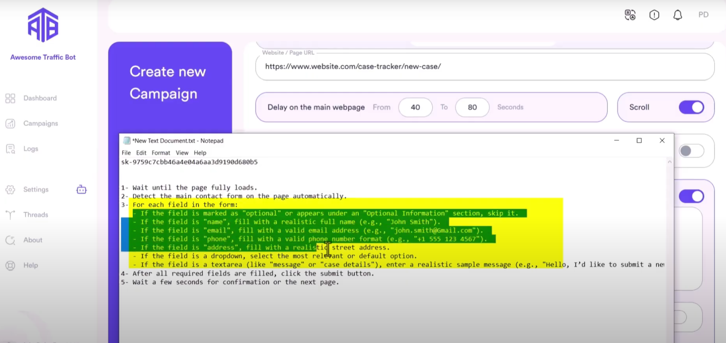Disable the Scroll toggle
Image resolution: width=726 pixels, height=343 pixels.
point(691,107)
